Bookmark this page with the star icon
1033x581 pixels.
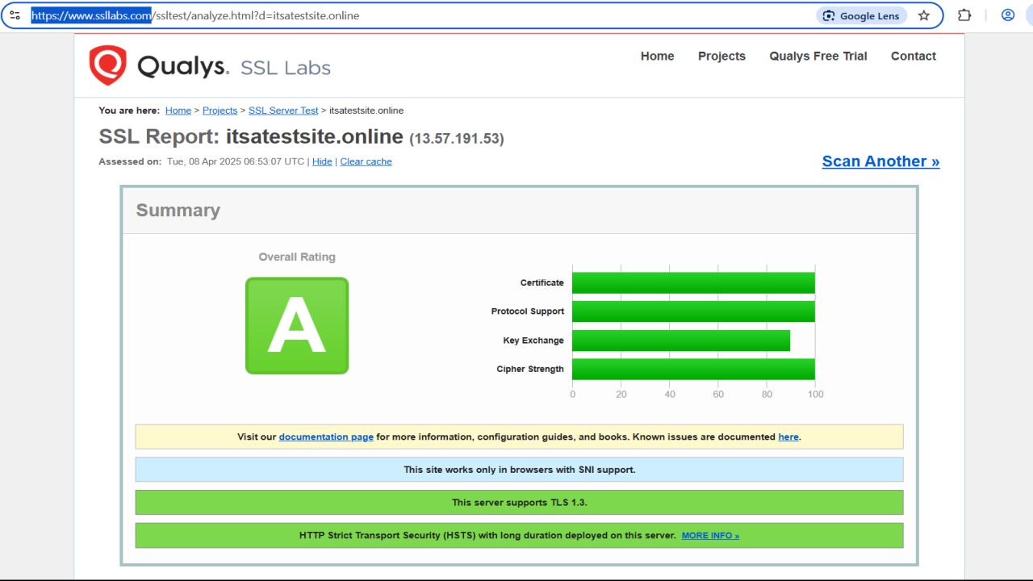tap(924, 15)
